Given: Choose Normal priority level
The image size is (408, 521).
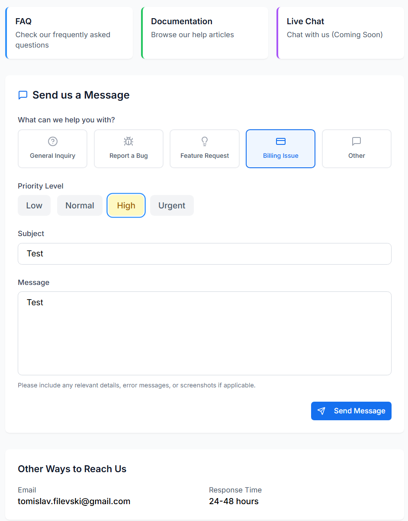Looking at the screenshot, I should coord(80,205).
